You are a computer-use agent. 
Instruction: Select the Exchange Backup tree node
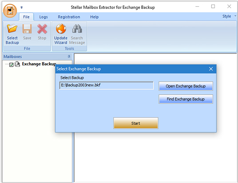point(39,64)
